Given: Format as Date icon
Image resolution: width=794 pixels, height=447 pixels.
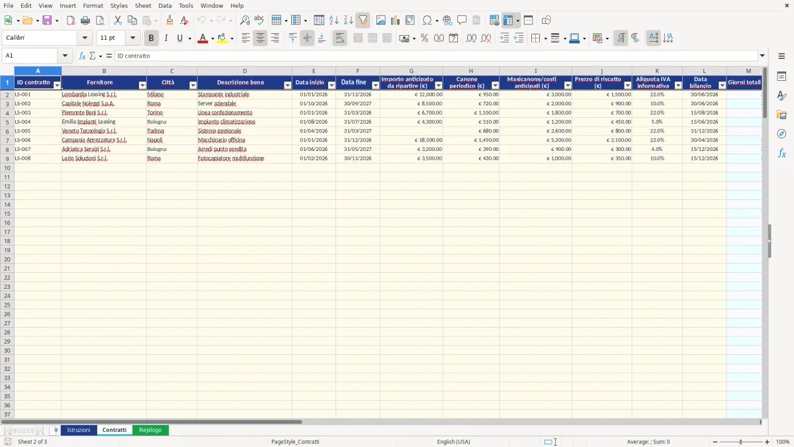Looking at the screenshot, I should coord(453,38).
